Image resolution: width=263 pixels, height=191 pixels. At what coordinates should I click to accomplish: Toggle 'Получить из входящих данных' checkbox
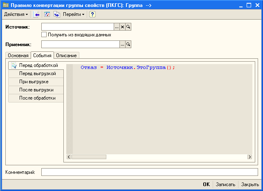[44, 35]
